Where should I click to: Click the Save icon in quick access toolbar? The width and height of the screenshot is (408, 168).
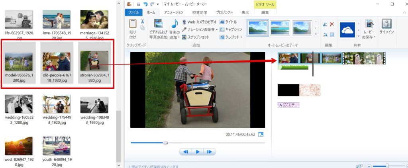tap(139, 4)
